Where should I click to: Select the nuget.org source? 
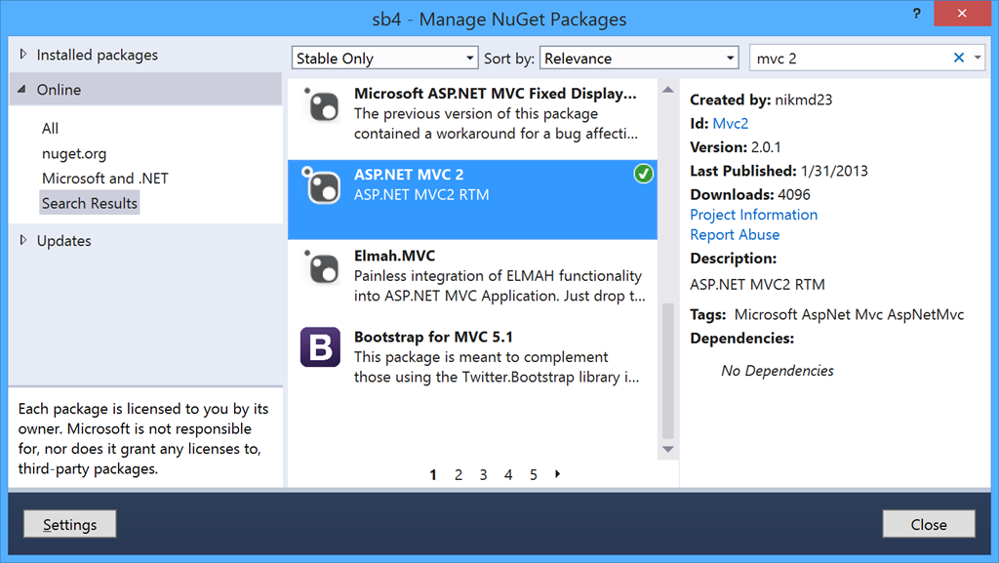point(74,153)
